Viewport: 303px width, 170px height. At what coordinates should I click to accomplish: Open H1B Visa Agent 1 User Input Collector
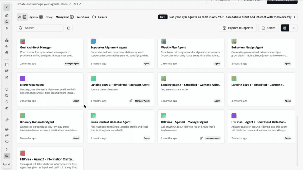(x=262, y=126)
